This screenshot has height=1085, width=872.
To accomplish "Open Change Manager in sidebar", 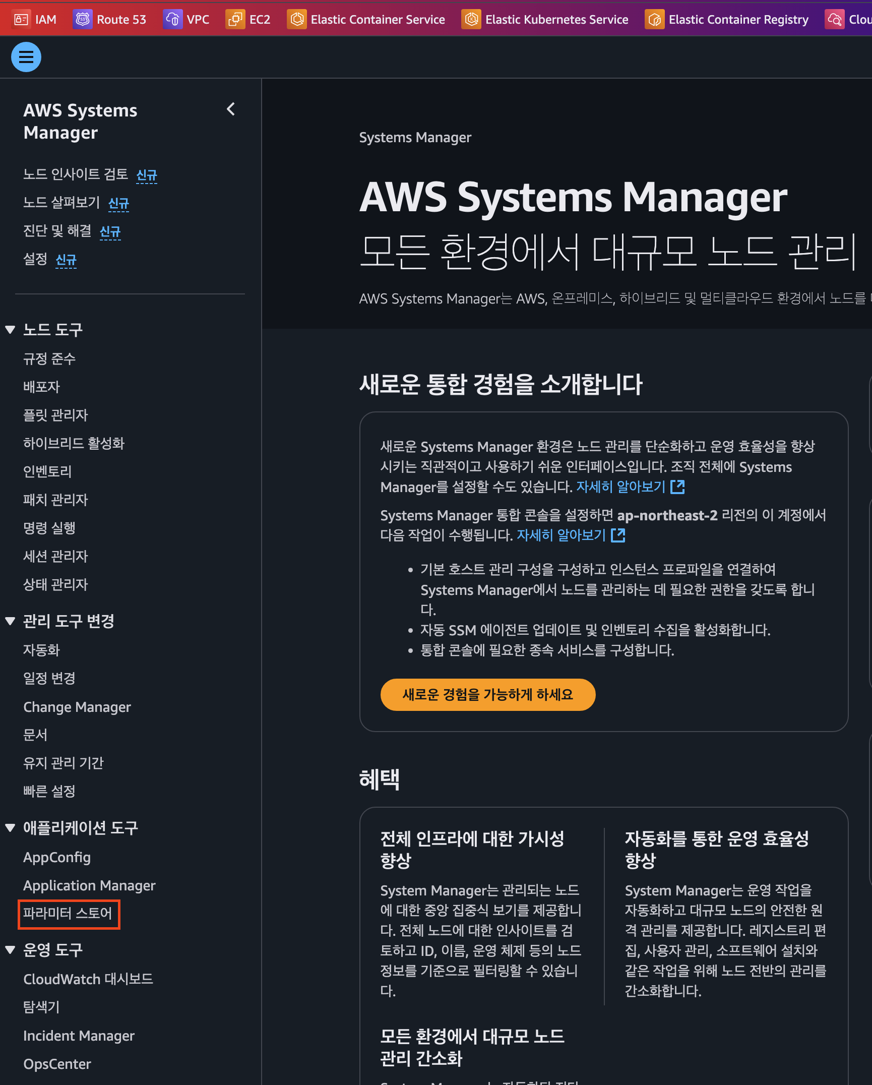I will click(x=77, y=707).
